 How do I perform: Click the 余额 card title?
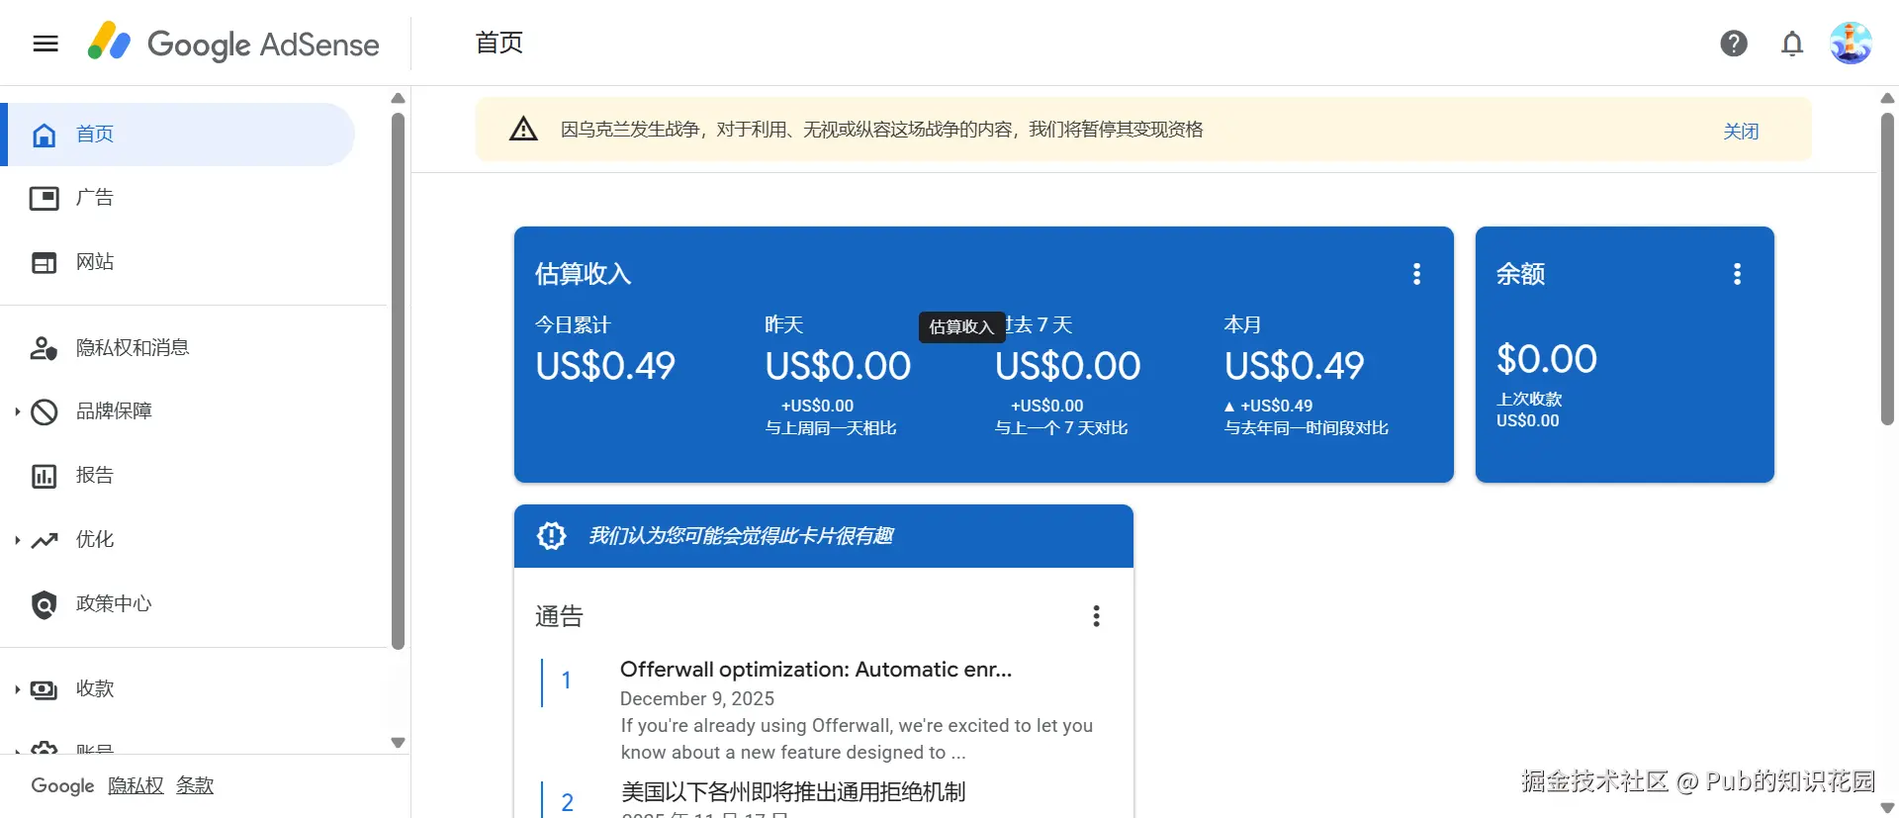pos(1520,274)
